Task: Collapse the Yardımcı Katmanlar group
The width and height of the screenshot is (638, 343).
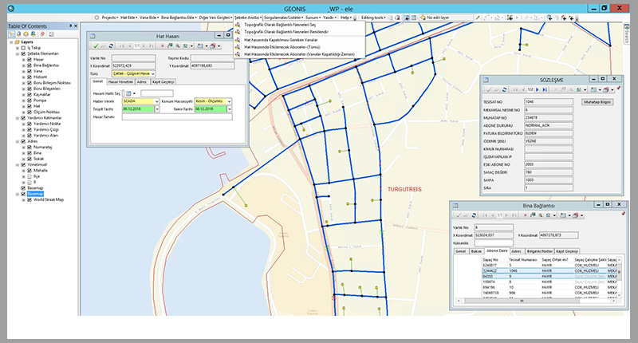Action: tap(18, 118)
